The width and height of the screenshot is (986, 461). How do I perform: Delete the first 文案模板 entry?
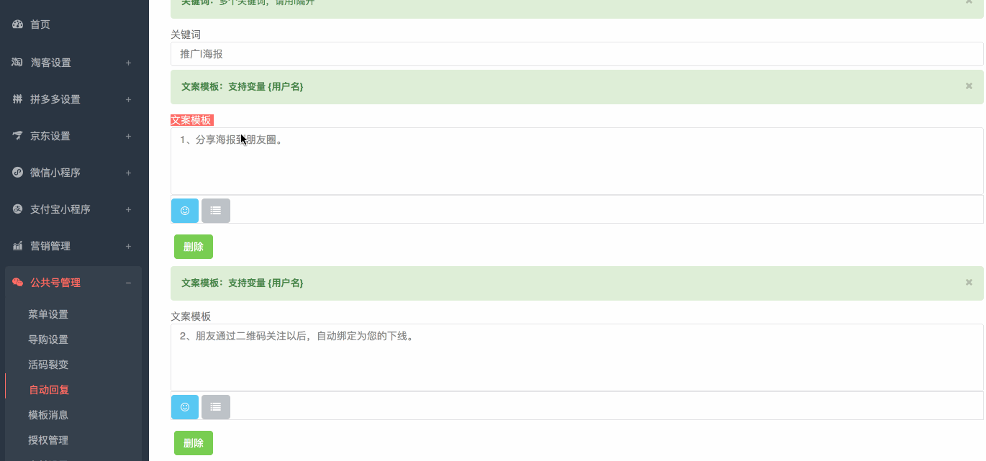click(194, 247)
